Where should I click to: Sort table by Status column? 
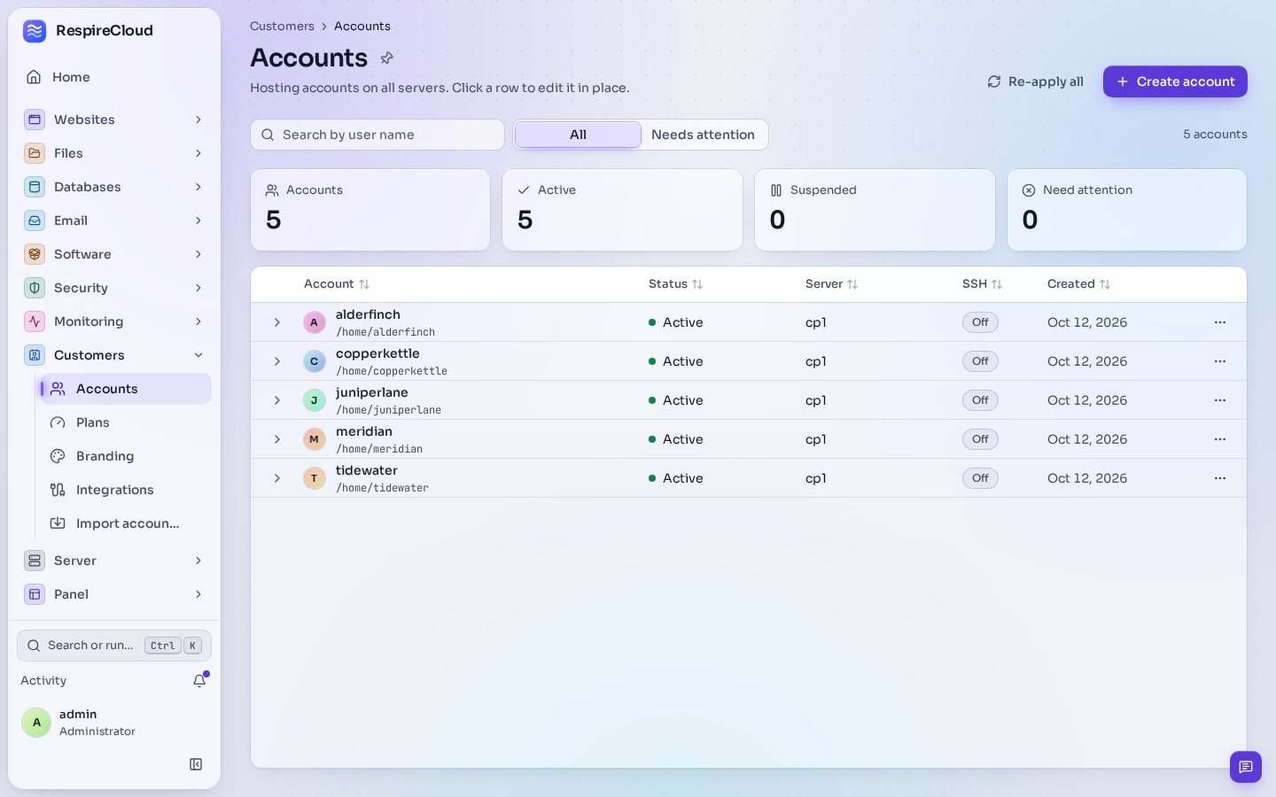(675, 284)
